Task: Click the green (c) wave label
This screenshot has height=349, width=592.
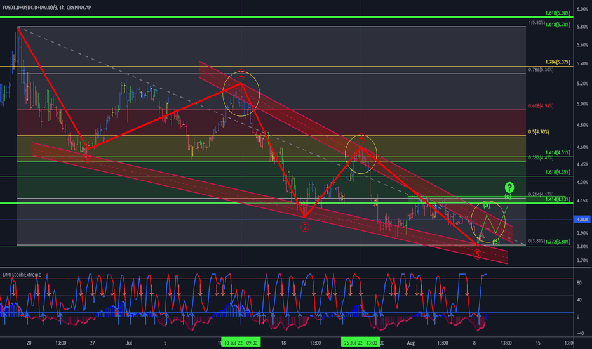Action: click(x=508, y=196)
